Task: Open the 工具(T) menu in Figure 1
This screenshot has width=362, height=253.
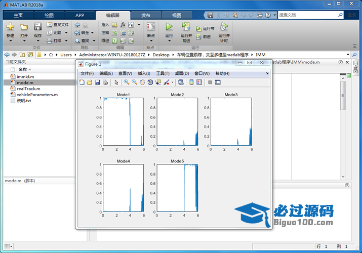Action: [163, 73]
